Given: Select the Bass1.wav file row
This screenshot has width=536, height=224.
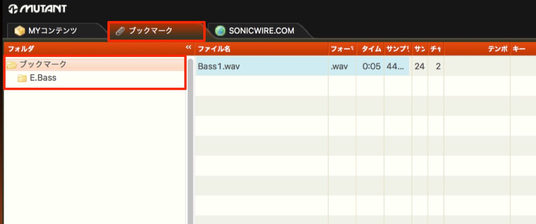Looking at the screenshot, I should 302,66.
